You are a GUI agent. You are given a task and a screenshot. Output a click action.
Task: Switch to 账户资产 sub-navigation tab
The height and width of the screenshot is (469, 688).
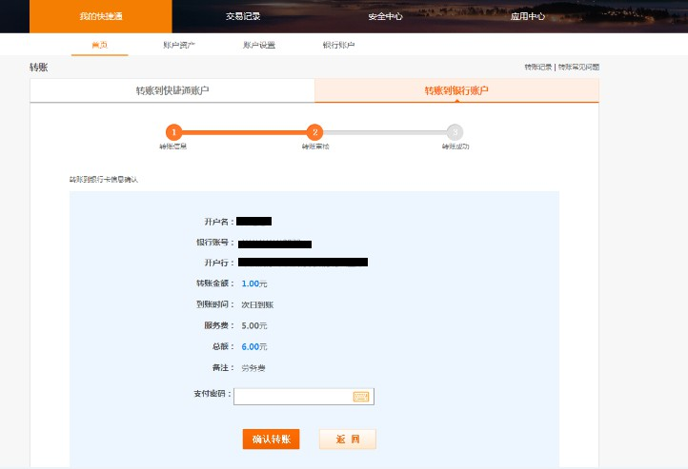[x=179, y=45]
